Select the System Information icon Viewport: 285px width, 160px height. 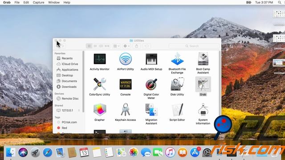click(203, 110)
